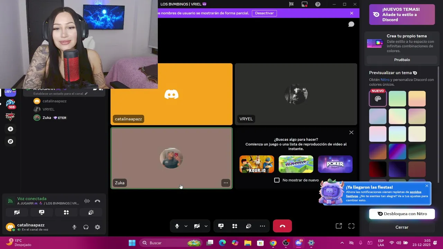Share your screen in bottom call bar
This screenshot has width=443, height=249.
pos(221,226)
